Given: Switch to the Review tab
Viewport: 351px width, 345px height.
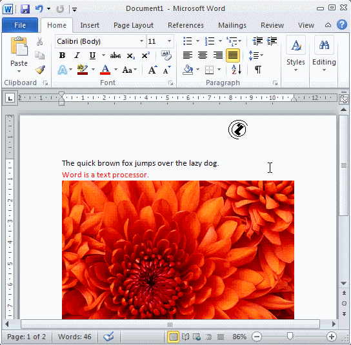Looking at the screenshot, I should point(272,25).
